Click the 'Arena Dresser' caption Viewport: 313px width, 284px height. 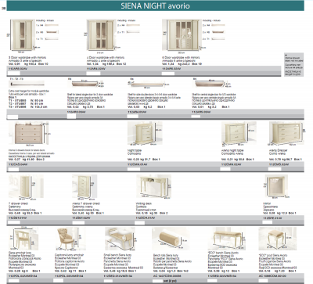(x=279, y=150)
